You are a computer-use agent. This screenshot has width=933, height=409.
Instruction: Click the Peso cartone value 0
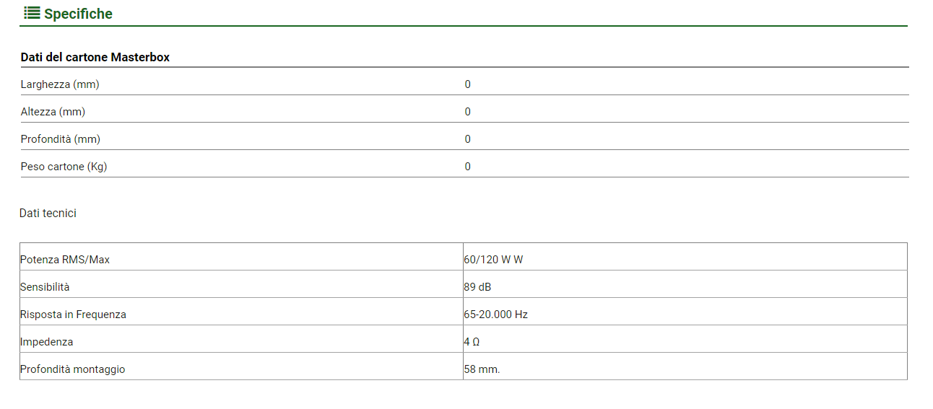point(468,167)
